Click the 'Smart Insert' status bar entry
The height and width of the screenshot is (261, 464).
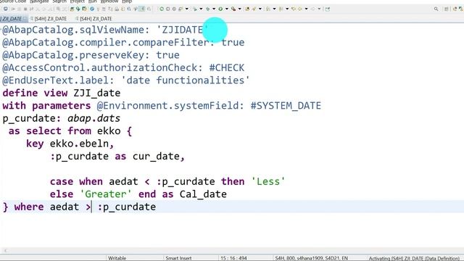click(x=178, y=258)
